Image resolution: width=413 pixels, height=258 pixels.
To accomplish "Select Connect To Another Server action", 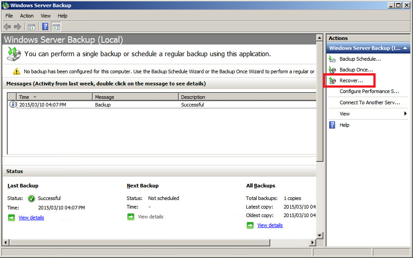I will pyautogui.click(x=370, y=102).
